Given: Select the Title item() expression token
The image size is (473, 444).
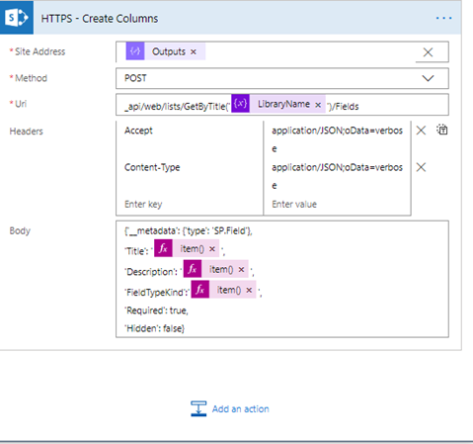Looking at the screenshot, I should click(x=187, y=248).
